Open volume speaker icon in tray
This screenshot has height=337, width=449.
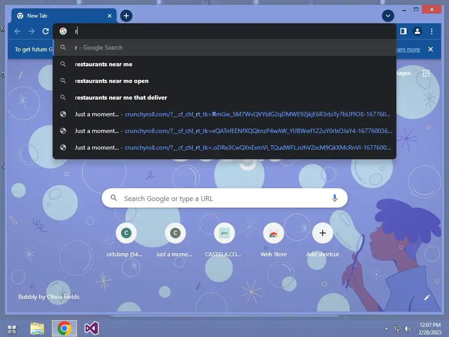[x=407, y=328]
